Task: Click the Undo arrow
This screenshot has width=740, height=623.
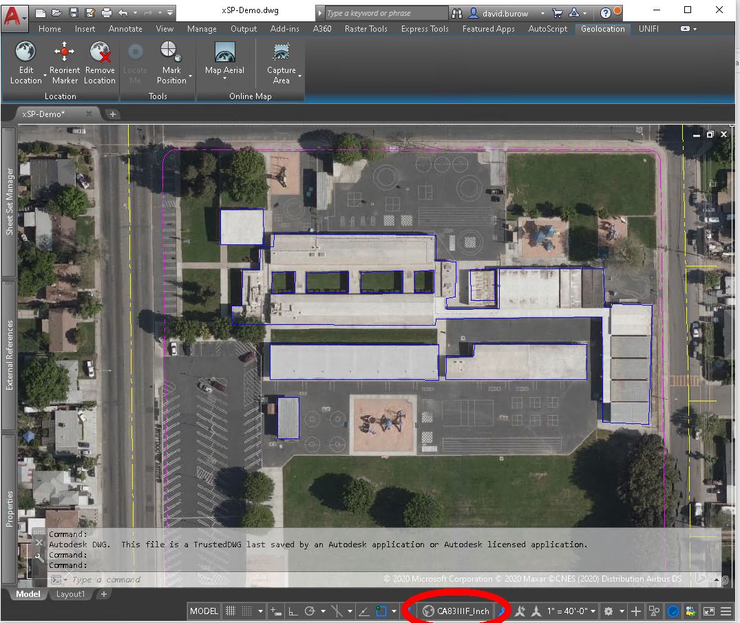Action: (x=123, y=13)
